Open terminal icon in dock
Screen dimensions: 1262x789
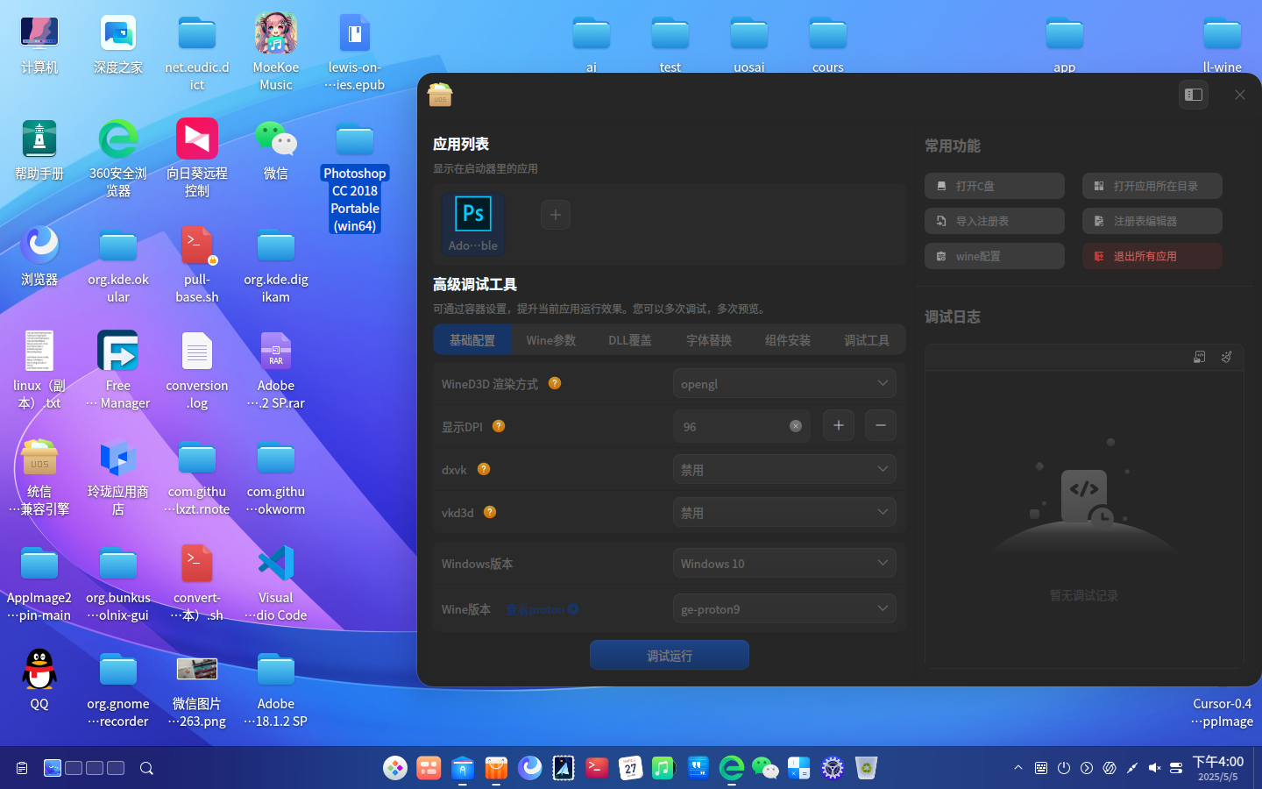pos(597,768)
